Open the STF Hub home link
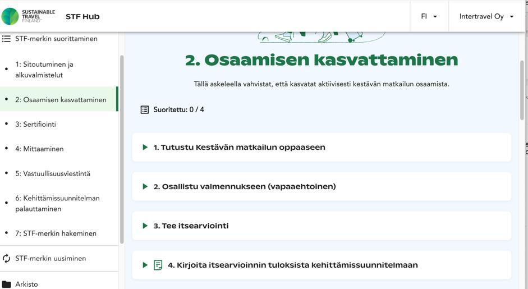This screenshot has width=528, height=289. tap(82, 16)
